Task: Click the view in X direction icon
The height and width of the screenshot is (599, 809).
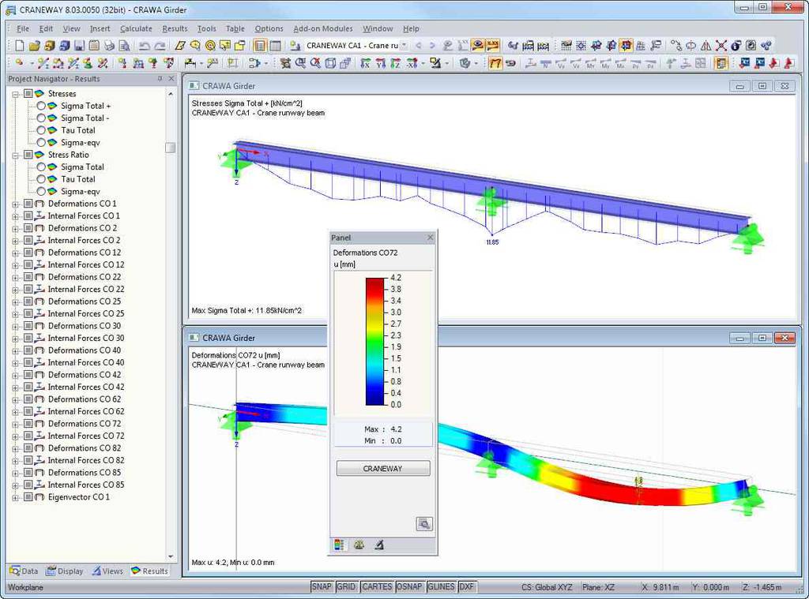Action: tap(365, 63)
